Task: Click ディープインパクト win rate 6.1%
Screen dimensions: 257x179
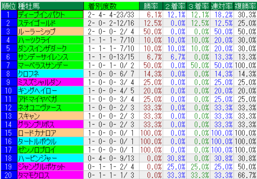Action: click(x=151, y=15)
